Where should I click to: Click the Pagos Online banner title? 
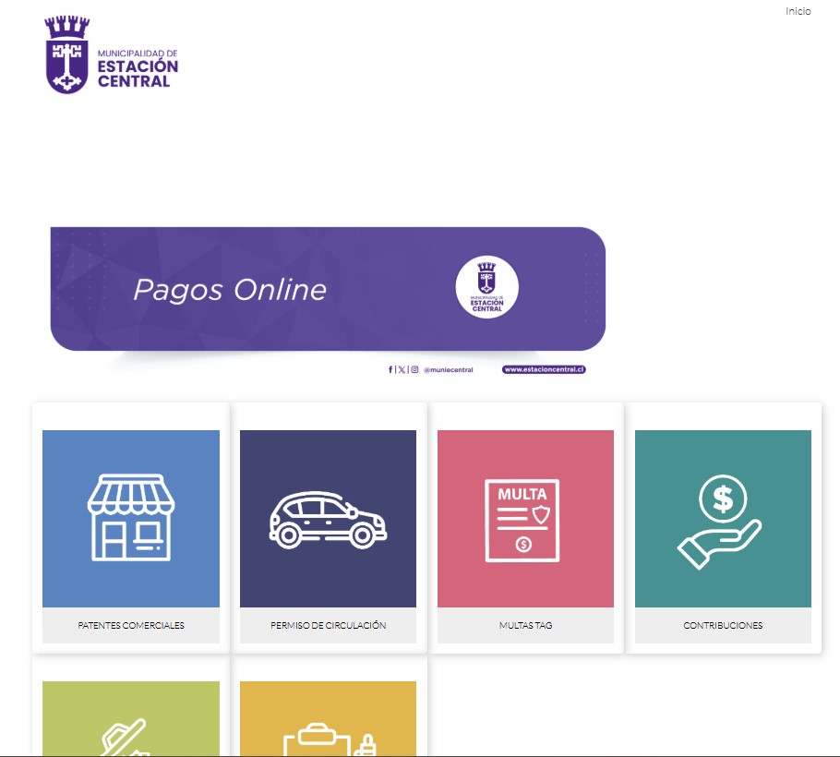pyautogui.click(x=230, y=290)
